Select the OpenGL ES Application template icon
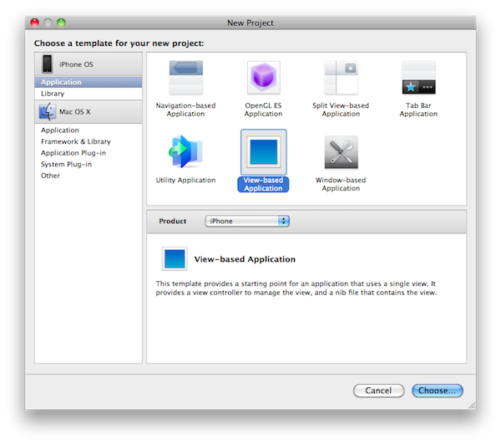The width and height of the screenshot is (501, 444). 264,78
